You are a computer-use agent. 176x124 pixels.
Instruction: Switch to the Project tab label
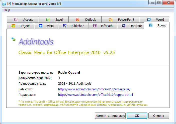pyautogui.click(x=25, y=26)
